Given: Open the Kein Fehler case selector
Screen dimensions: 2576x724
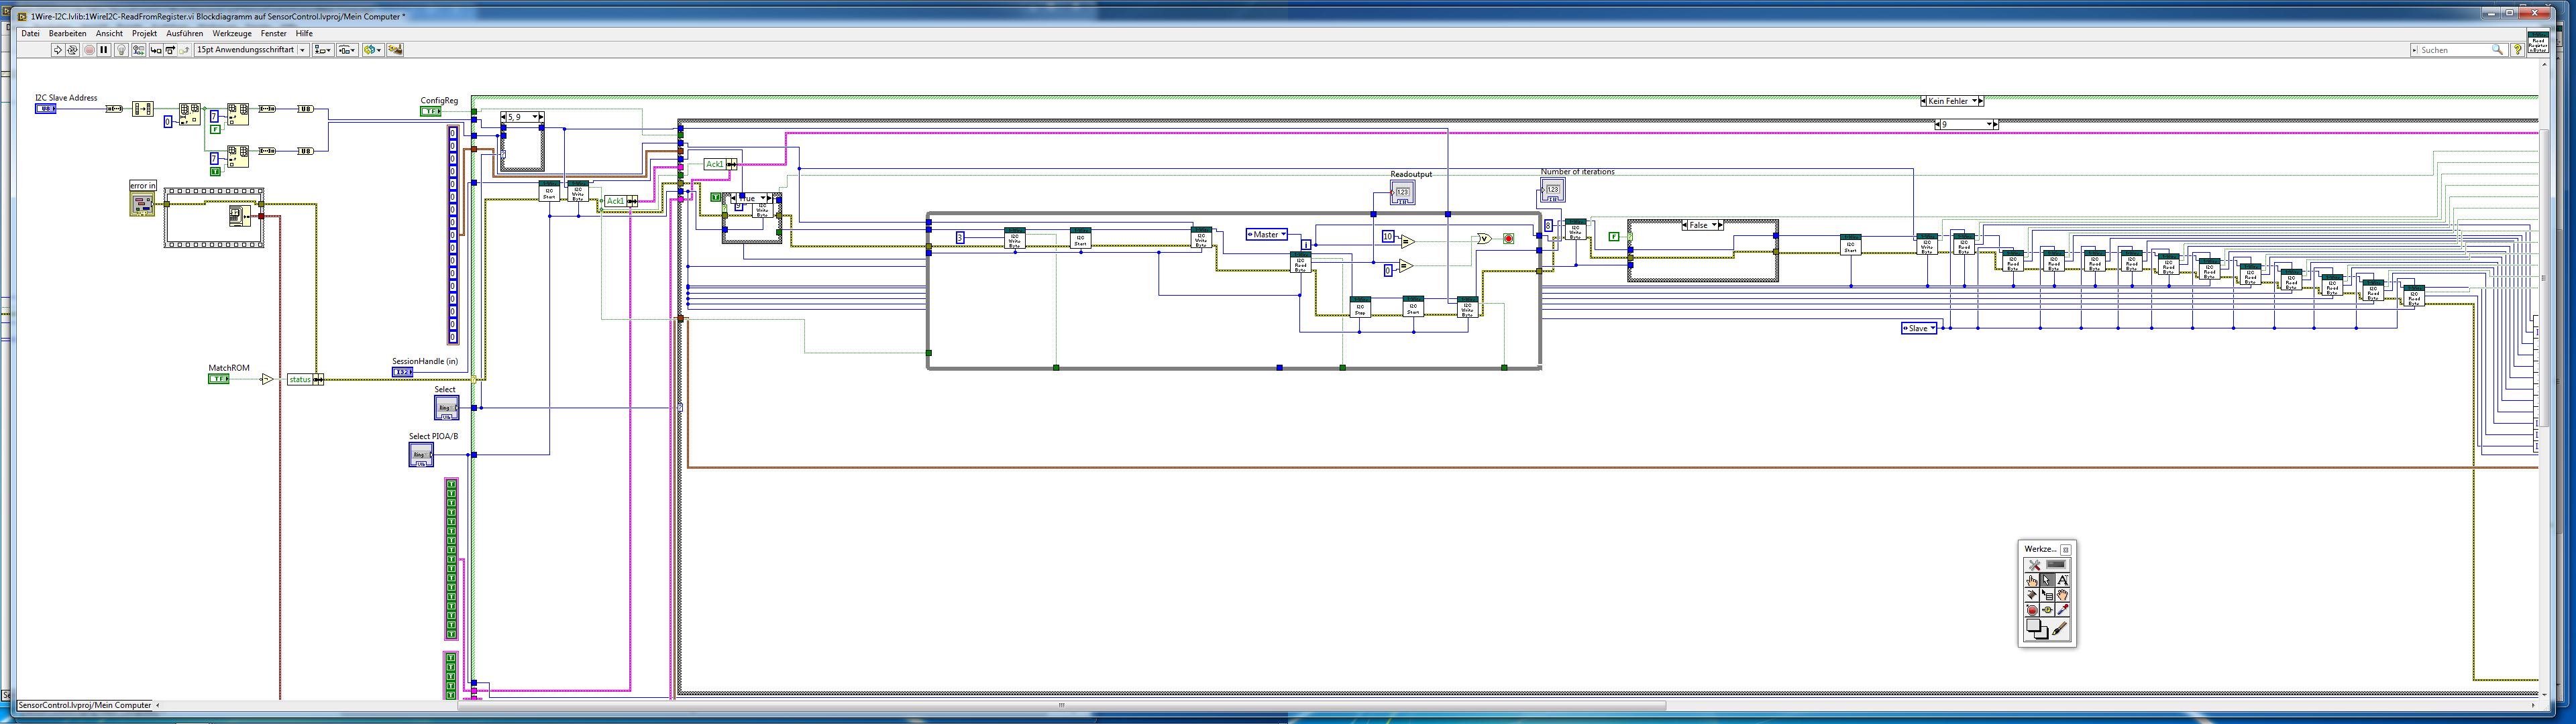Looking at the screenshot, I should (x=1975, y=101).
